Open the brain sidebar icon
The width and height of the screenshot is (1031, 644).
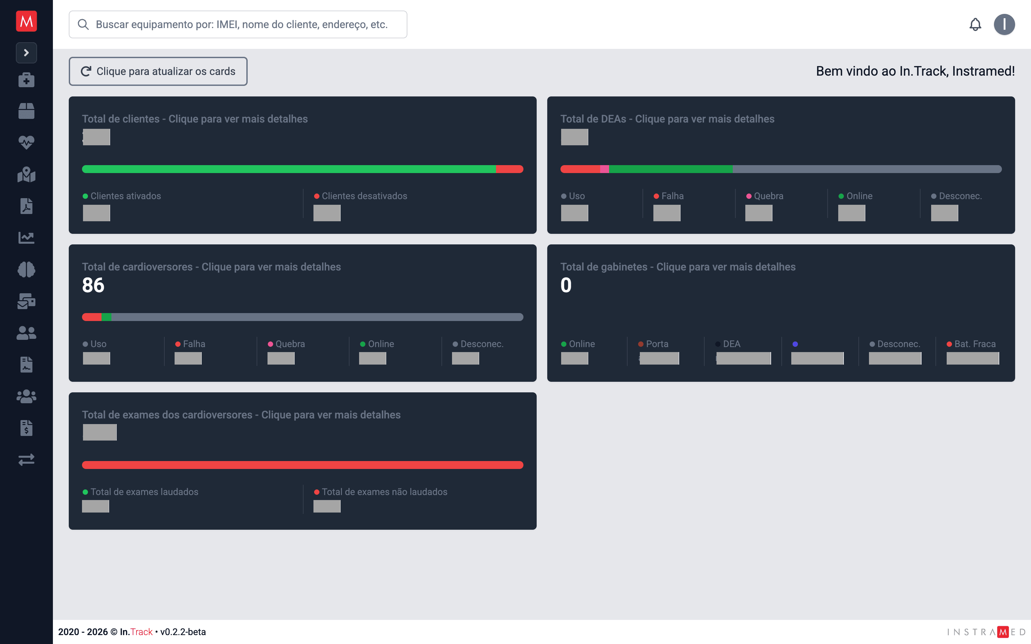pos(26,269)
